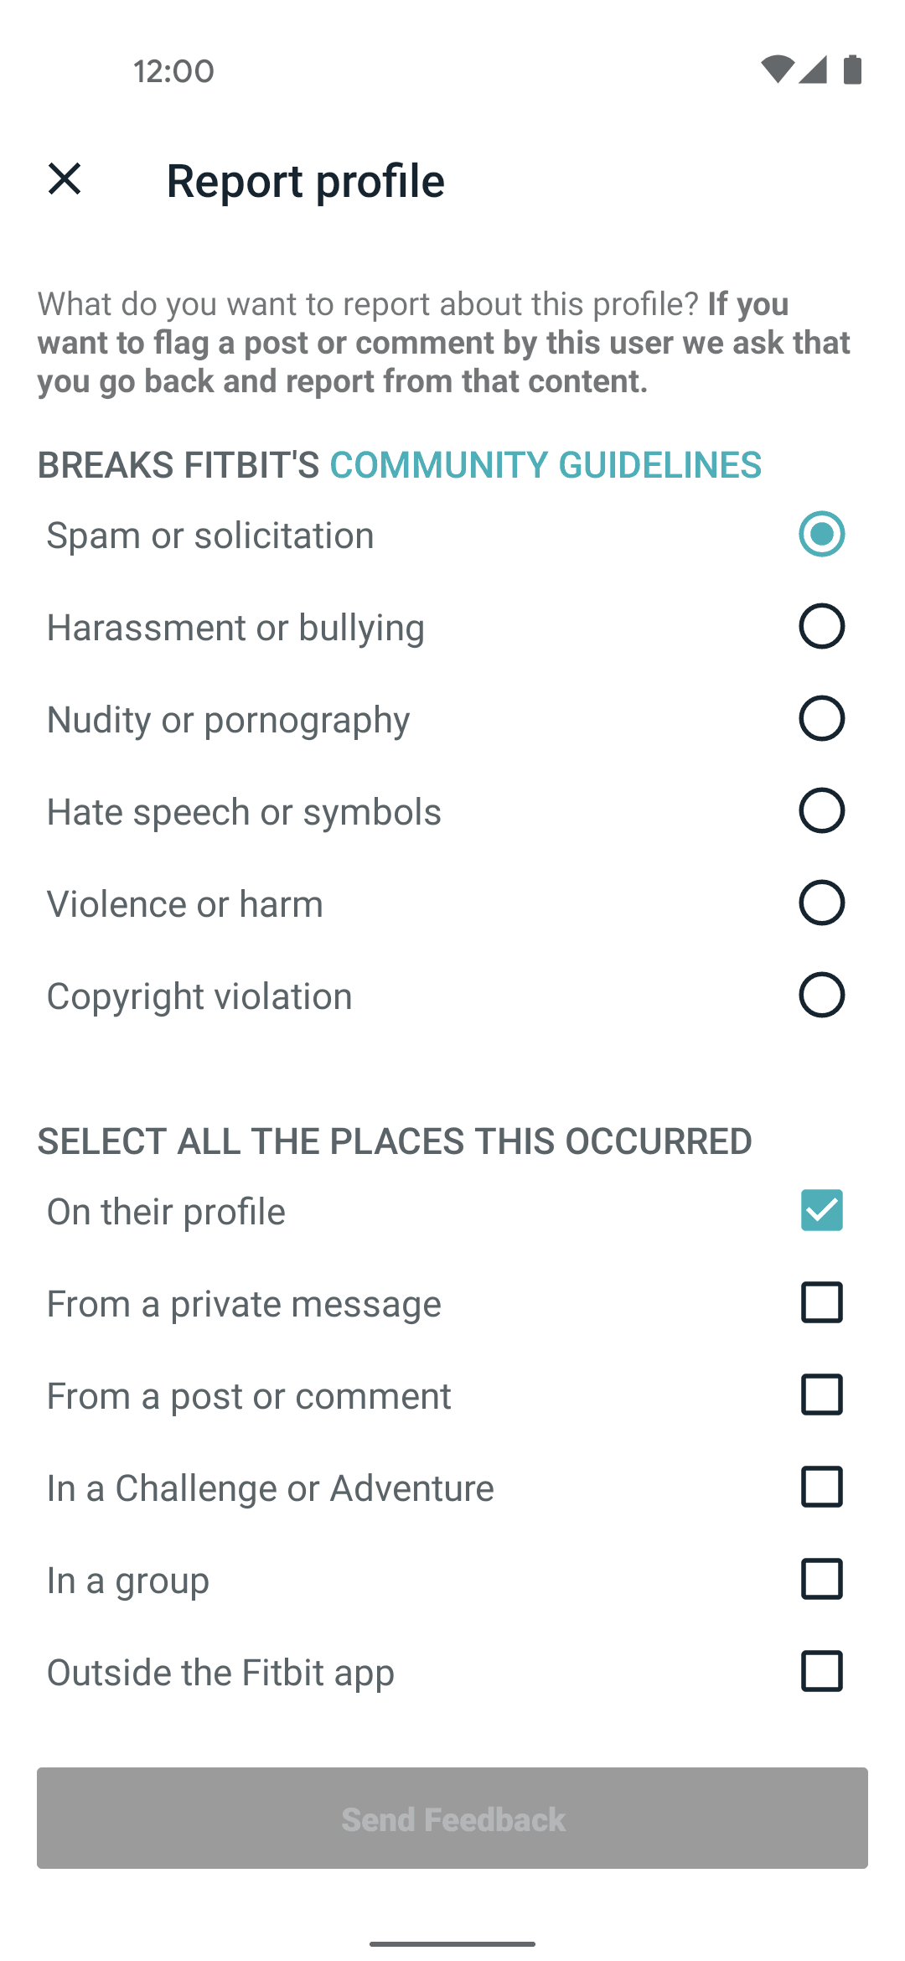Open the Community Guidelines link
Viewport: 905px width, 1961px height.
[x=546, y=465]
